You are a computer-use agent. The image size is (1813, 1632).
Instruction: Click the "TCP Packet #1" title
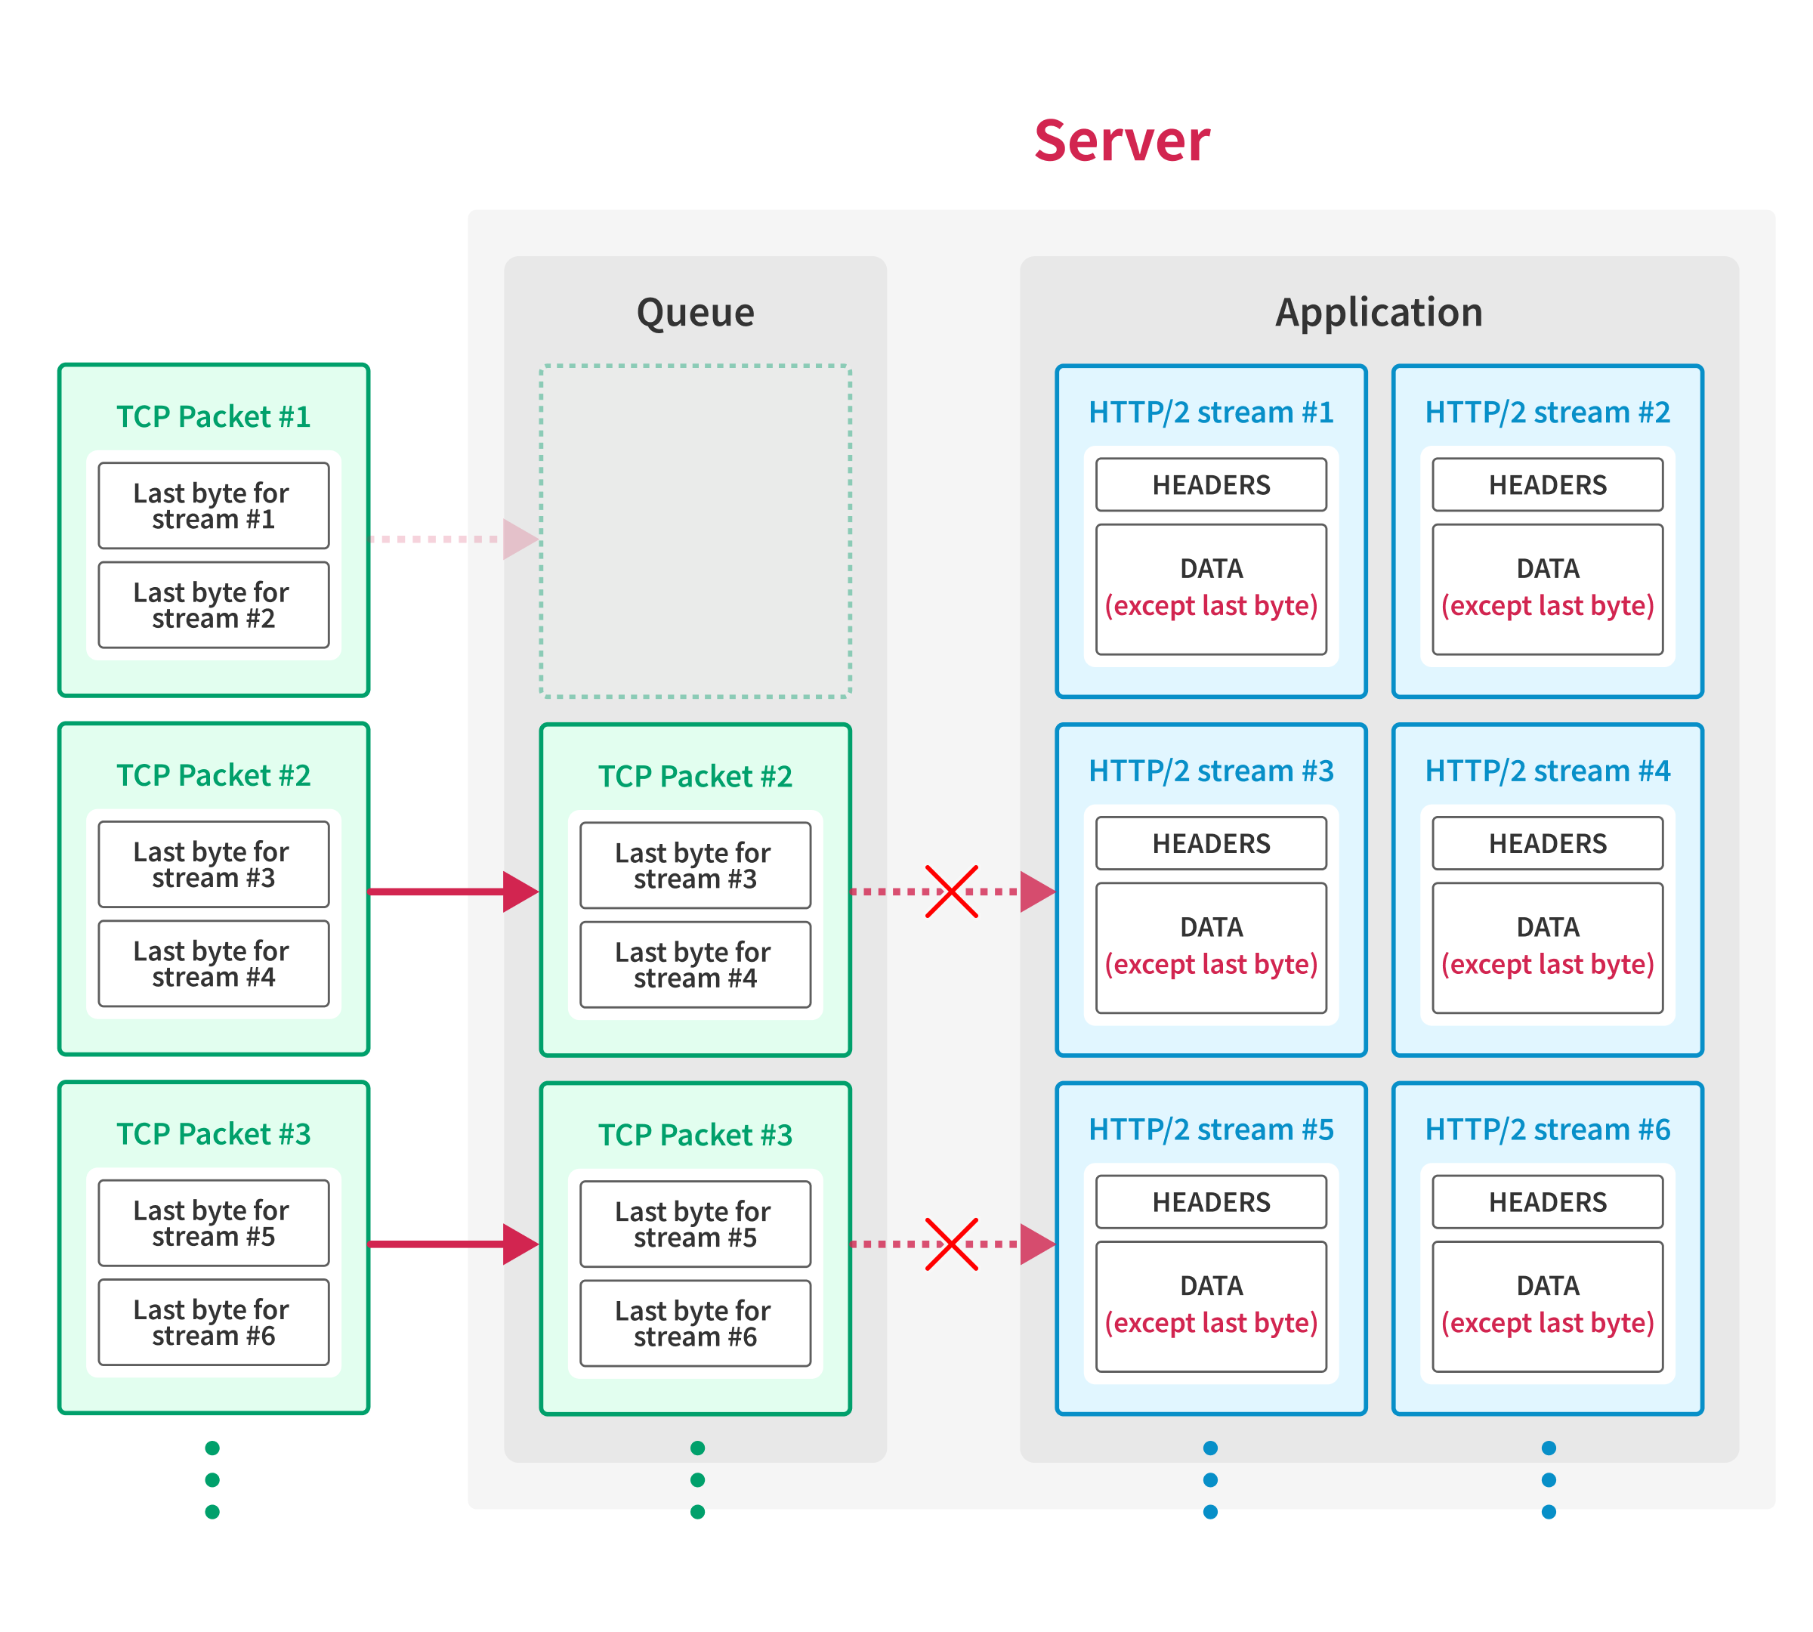click(x=213, y=416)
